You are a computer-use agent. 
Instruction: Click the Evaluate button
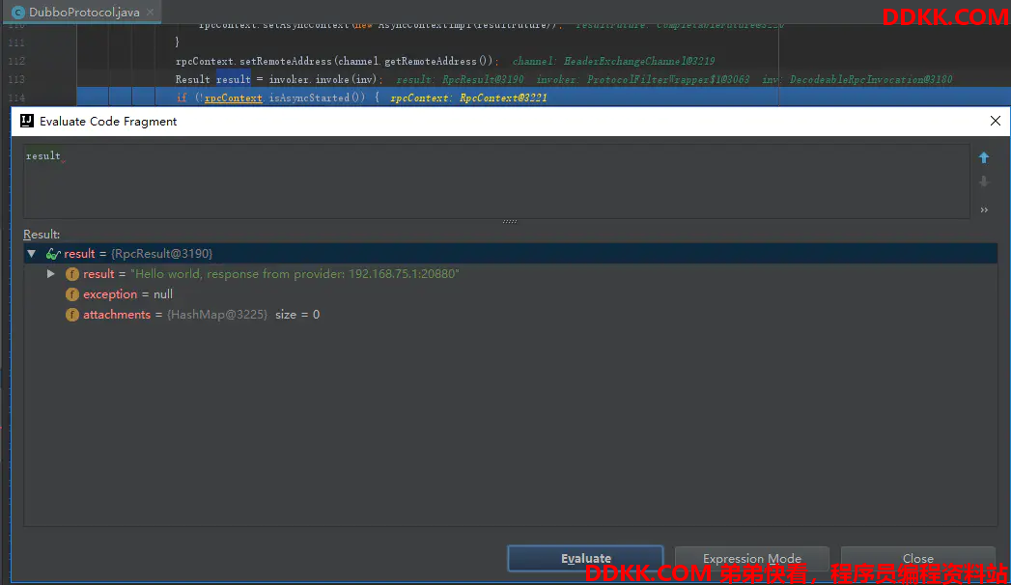585,558
